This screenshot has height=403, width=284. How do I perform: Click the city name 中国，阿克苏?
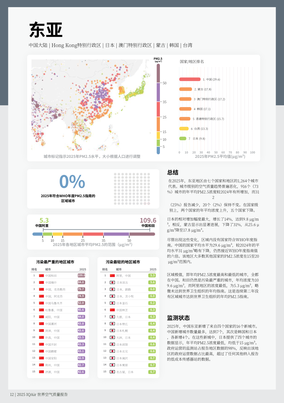click(54, 296)
